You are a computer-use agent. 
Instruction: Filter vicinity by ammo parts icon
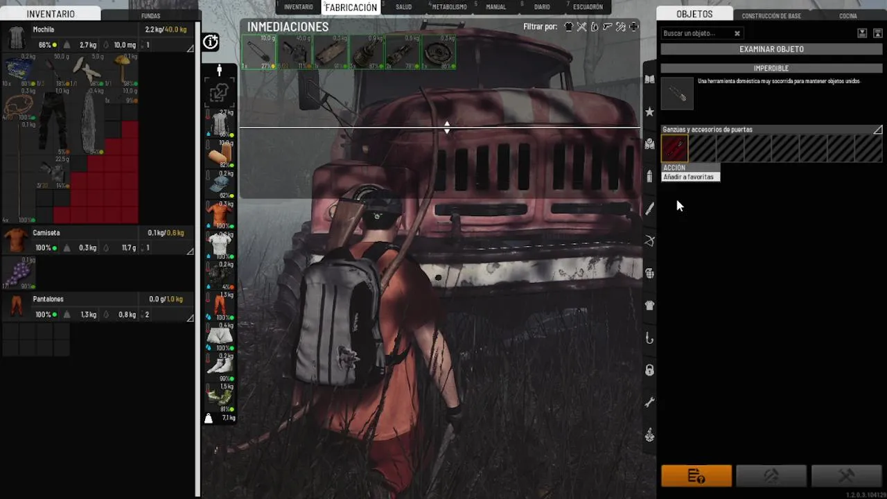(620, 27)
